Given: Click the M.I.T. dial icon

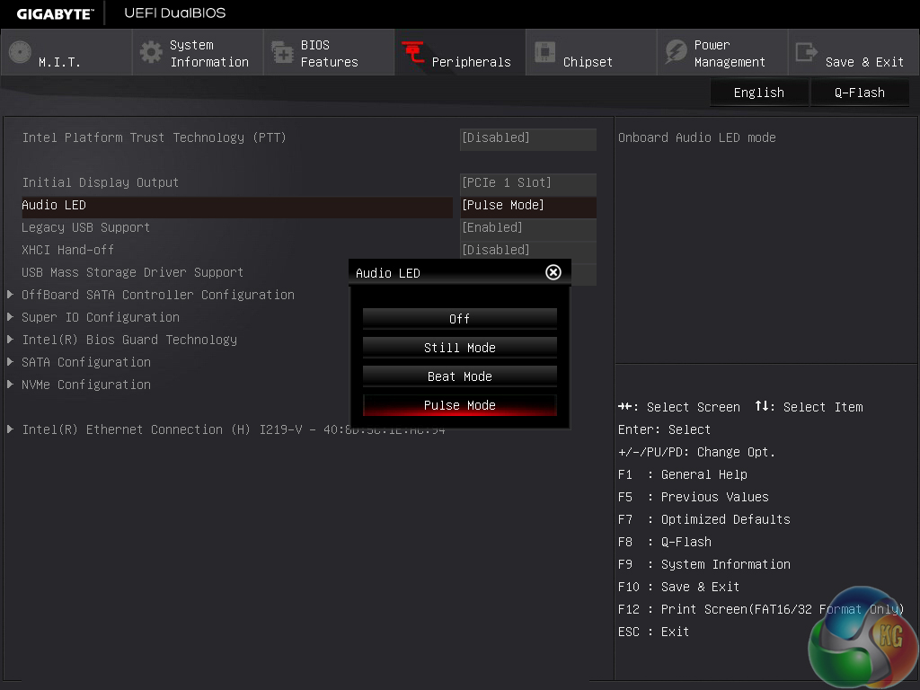Looking at the screenshot, I should click(x=20, y=52).
